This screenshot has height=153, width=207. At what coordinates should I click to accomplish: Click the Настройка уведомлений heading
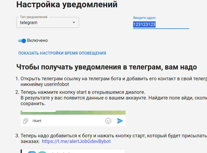pyautogui.click(x=67, y=4)
